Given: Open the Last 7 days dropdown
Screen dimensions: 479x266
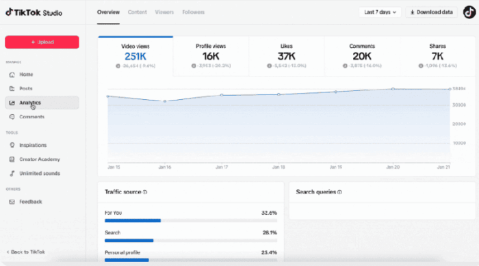Looking at the screenshot, I should [x=380, y=12].
